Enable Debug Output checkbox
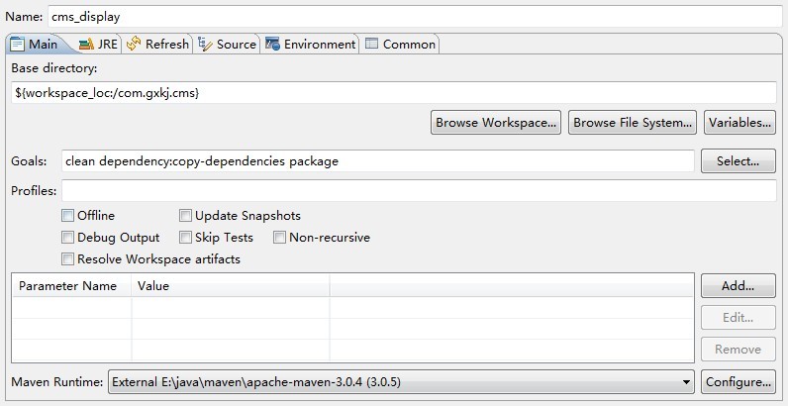The image size is (788, 406). (x=67, y=237)
